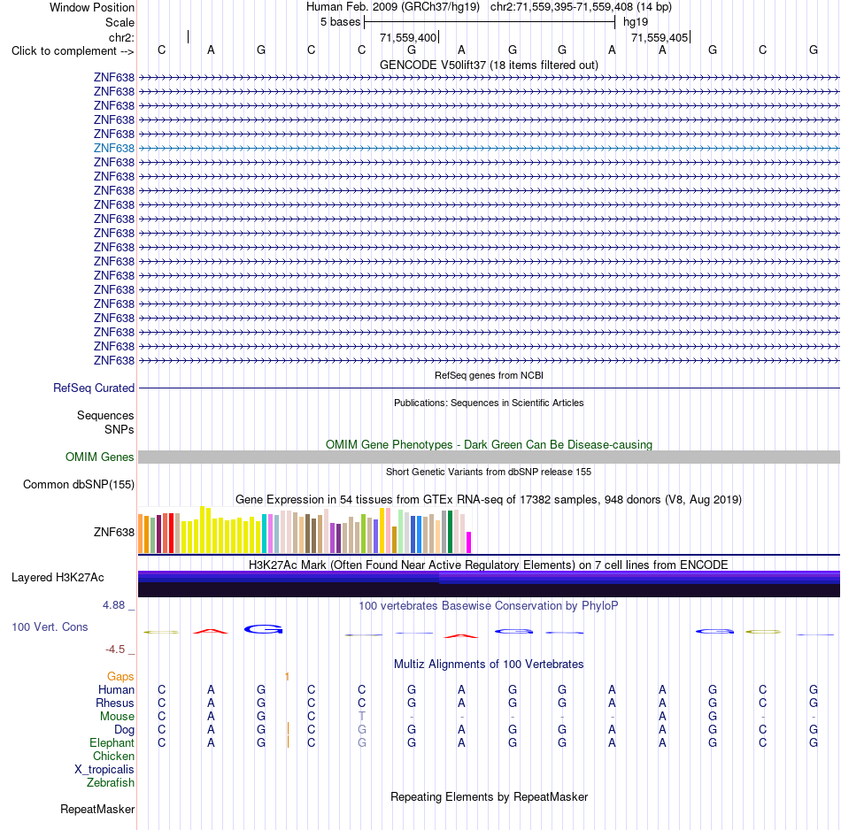Select the chr2:71,559,395-71,559,408 position title

581,7
